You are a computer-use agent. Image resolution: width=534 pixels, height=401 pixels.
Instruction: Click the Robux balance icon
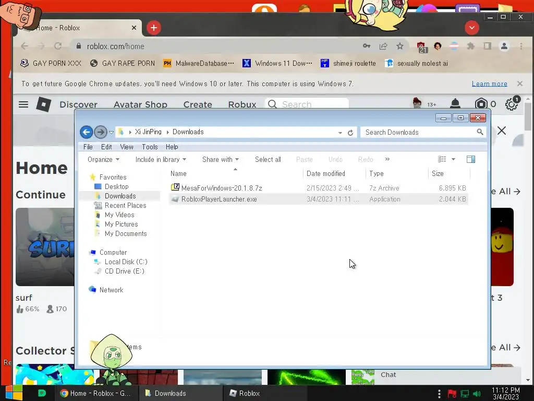point(481,104)
